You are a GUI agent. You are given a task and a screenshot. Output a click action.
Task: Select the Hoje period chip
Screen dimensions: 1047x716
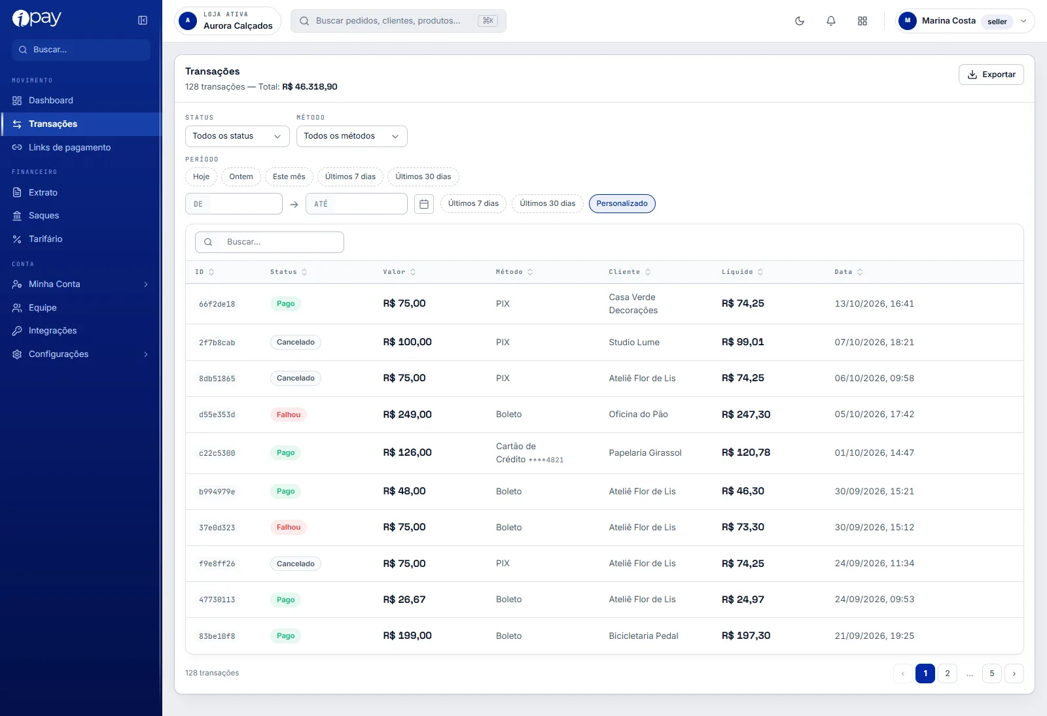pyautogui.click(x=202, y=177)
